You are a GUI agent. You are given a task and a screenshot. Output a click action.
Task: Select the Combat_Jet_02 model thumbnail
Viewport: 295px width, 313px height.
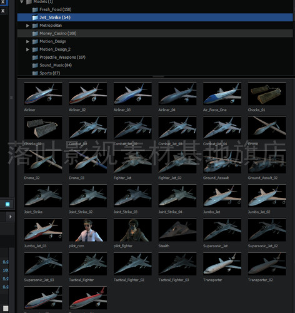coord(132,128)
